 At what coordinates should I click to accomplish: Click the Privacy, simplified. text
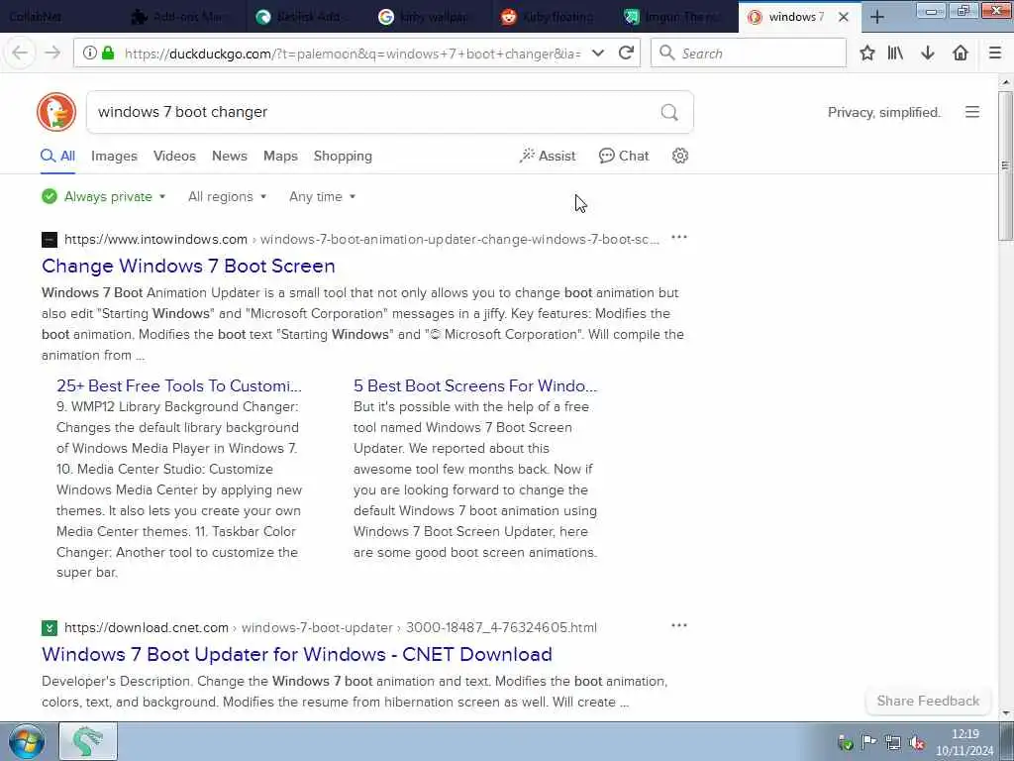[x=884, y=113]
